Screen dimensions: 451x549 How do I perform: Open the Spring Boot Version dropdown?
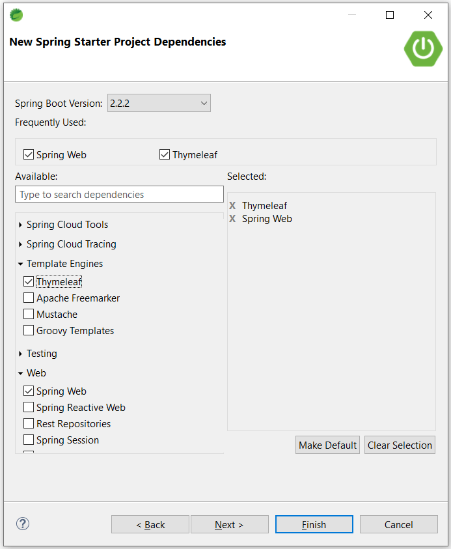202,102
